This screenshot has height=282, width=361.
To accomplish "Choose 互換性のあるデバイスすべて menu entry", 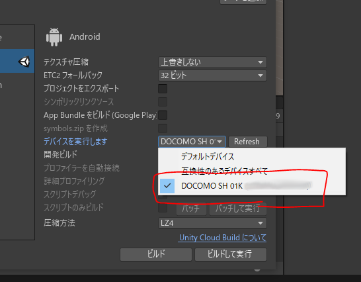I will [x=252, y=171].
